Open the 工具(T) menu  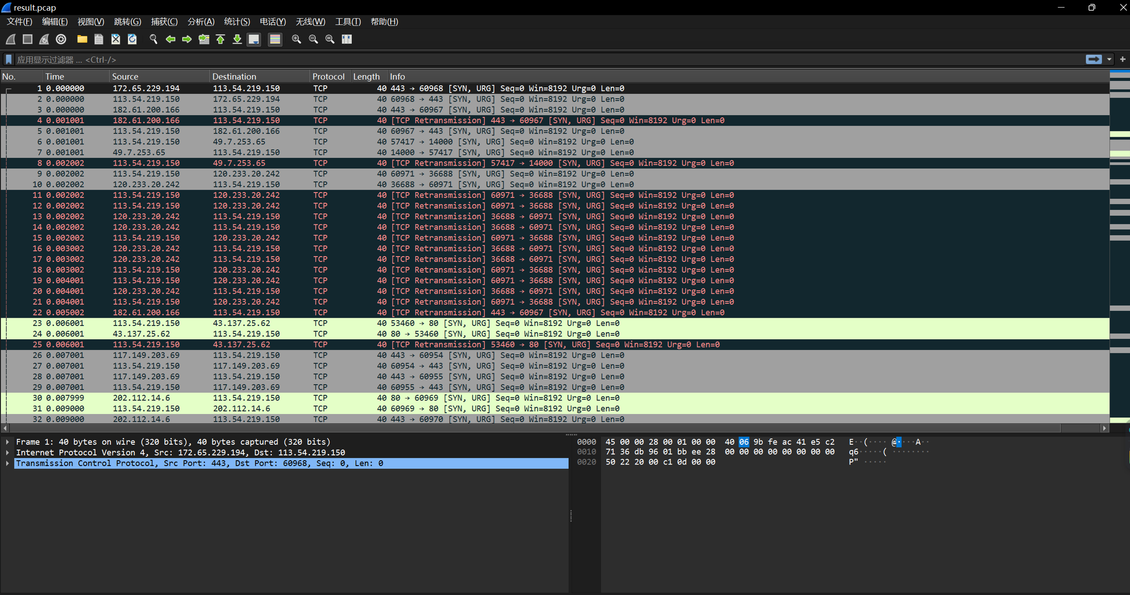tap(347, 22)
